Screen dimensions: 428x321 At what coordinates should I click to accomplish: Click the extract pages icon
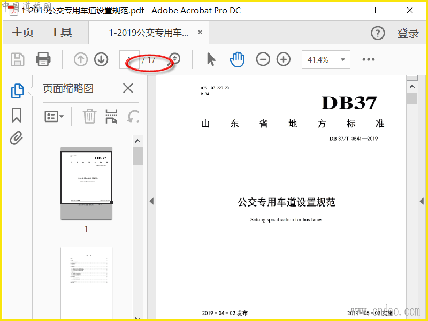(111, 116)
